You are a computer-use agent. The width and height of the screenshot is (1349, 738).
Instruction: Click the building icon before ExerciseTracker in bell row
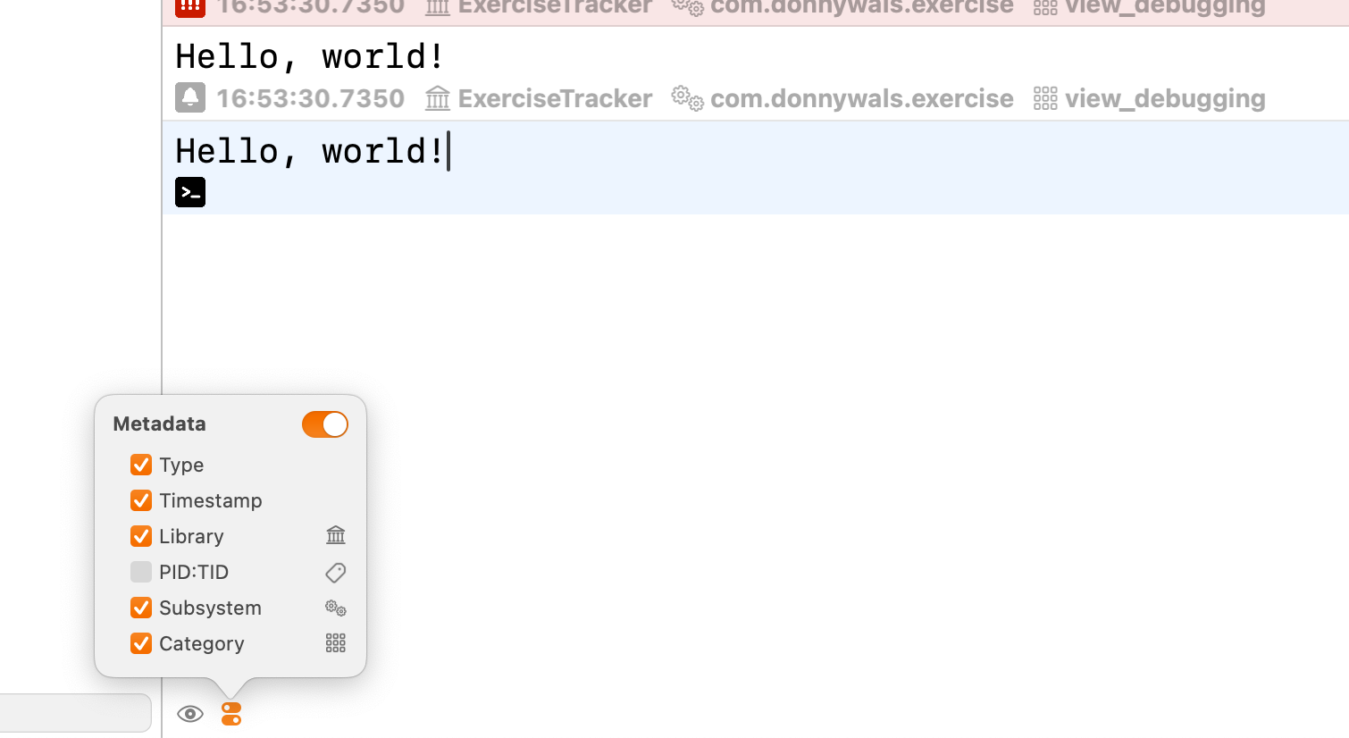click(438, 98)
